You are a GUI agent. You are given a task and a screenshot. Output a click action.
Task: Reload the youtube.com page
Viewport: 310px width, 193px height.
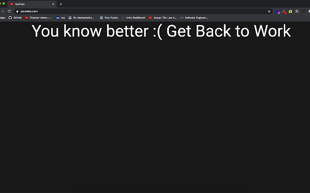9,11
